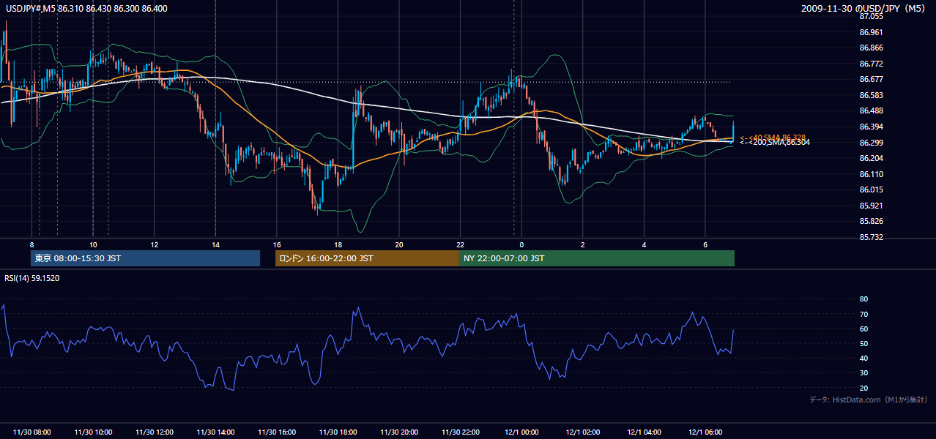Click RSI scale value 30
936x439 pixels.
[x=863, y=373]
